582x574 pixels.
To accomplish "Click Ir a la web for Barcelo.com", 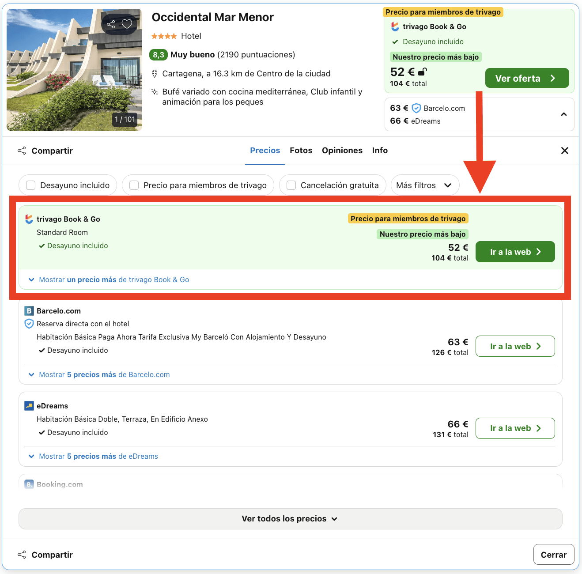I will tap(515, 346).
